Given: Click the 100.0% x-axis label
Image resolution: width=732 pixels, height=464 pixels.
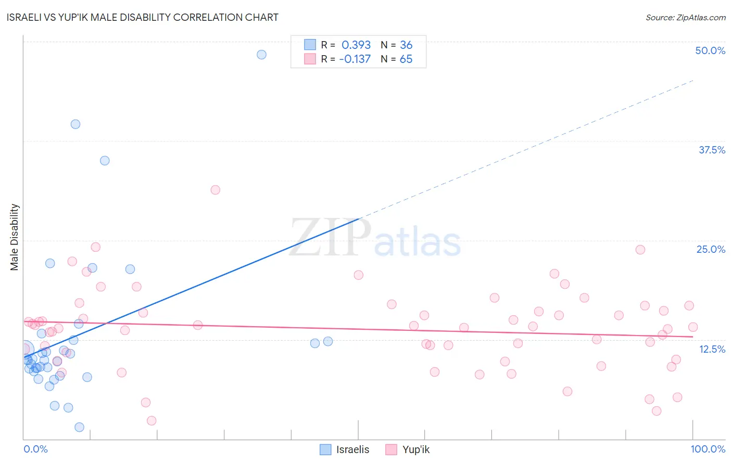Looking at the screenshot, I should click(x=708, y=449).
